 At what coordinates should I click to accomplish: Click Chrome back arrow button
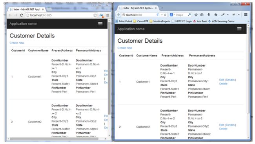pyautogui.click(x=10, y=15)
